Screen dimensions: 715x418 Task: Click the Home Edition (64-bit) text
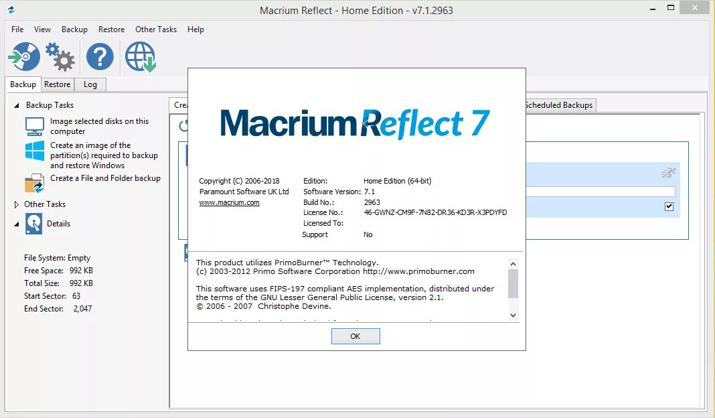click(x=398, y=181)
